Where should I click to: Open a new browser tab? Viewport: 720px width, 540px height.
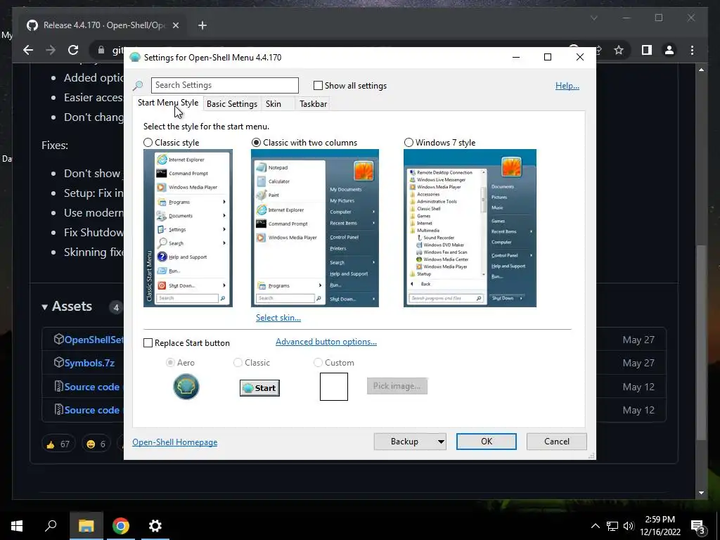pos(202,25)
